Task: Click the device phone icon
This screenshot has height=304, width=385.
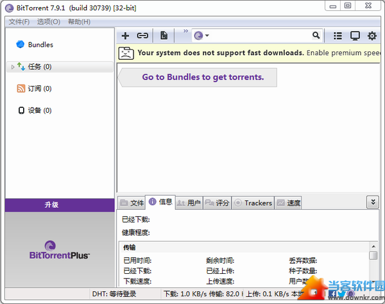Action: (21, 110)
